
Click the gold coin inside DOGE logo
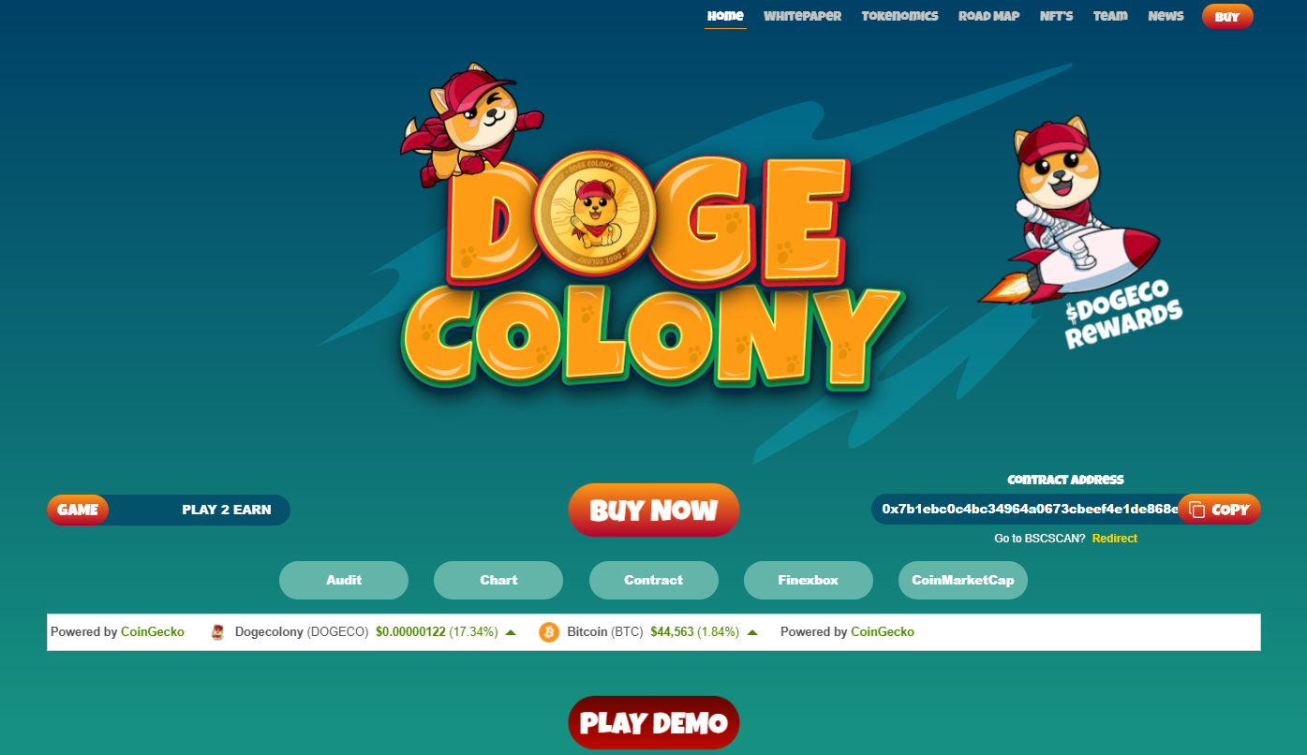click(x=590, y=214)
